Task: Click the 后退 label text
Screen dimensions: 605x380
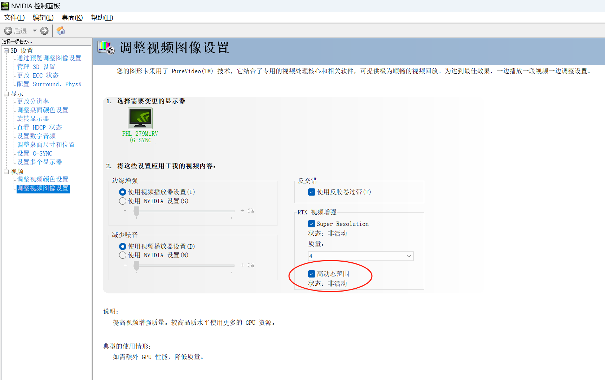Action: 21,31
